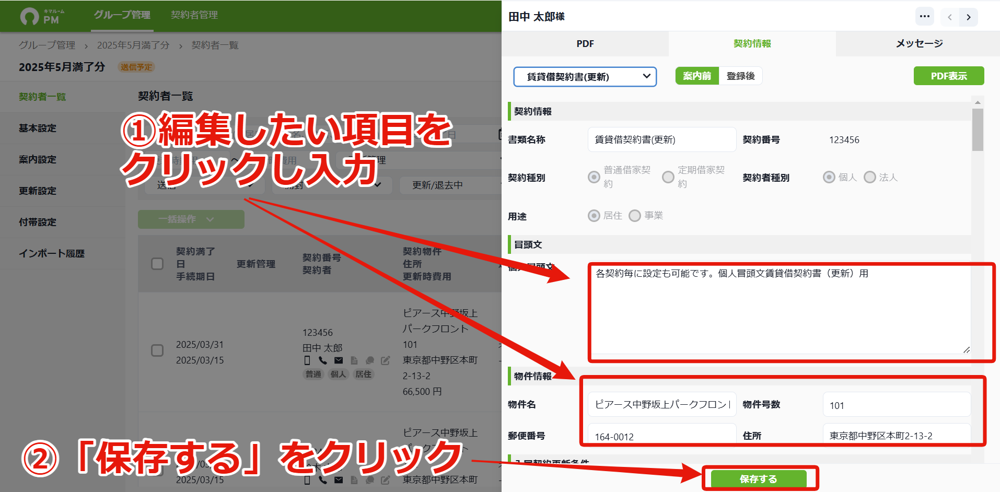Viewport: 1000px width, 492px height.
Task: Select the 法人 contractor type radio
Action: click(870, 177)
